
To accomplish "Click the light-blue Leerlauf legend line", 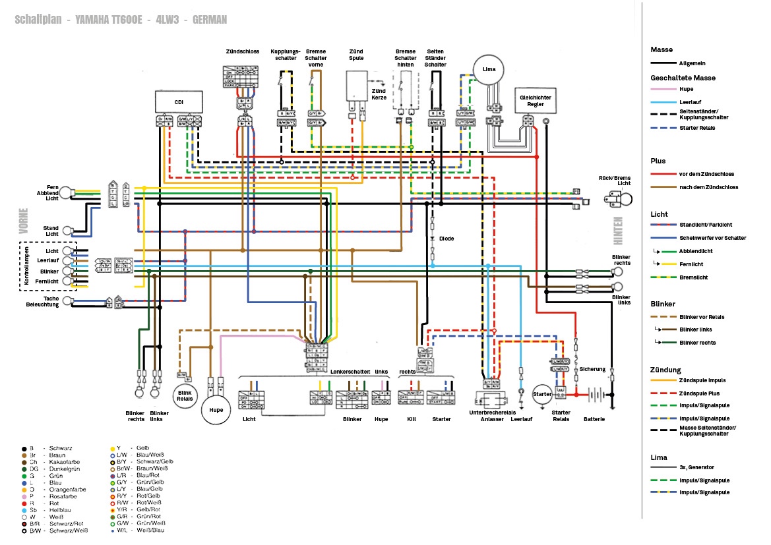I will click(663, 102).
